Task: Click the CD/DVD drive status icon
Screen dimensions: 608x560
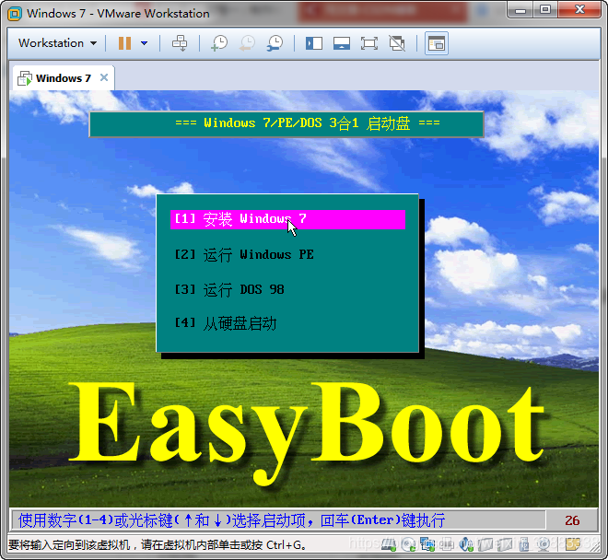Action: 408,545
